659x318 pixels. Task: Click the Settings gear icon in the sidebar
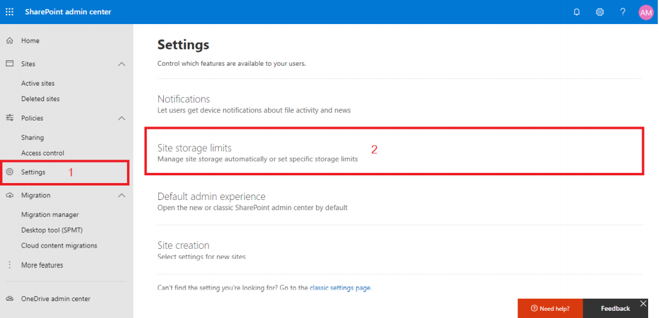[10, 172]
